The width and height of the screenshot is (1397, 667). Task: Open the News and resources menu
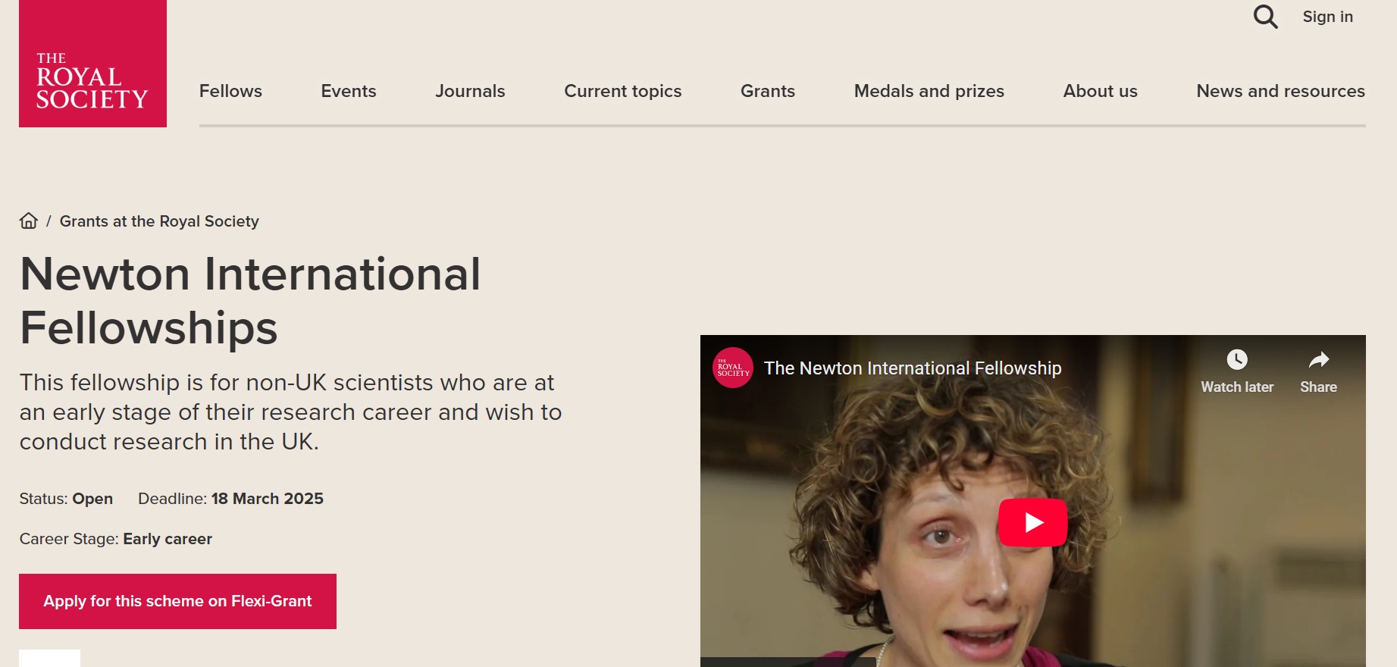tap(1281, 91)
